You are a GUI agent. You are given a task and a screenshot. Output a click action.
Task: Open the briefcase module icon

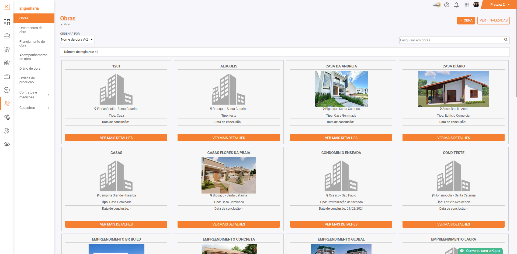pyautogui.click(x=7, y=36)
